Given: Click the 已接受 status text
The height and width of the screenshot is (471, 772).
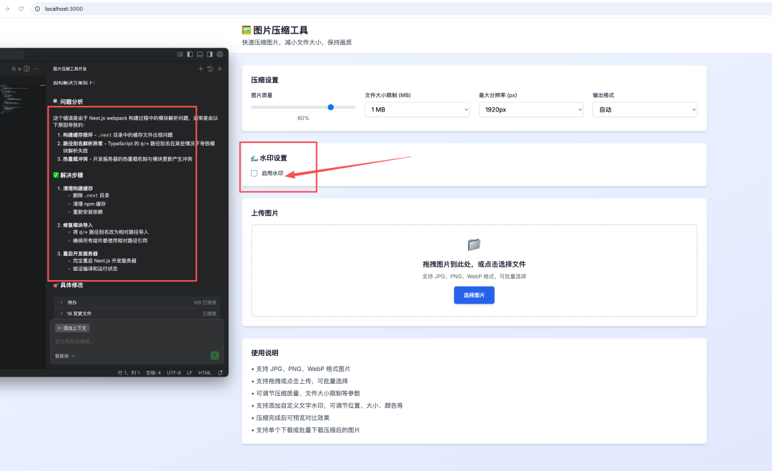Looking at the screenshot, I should [x=209, y=314].
